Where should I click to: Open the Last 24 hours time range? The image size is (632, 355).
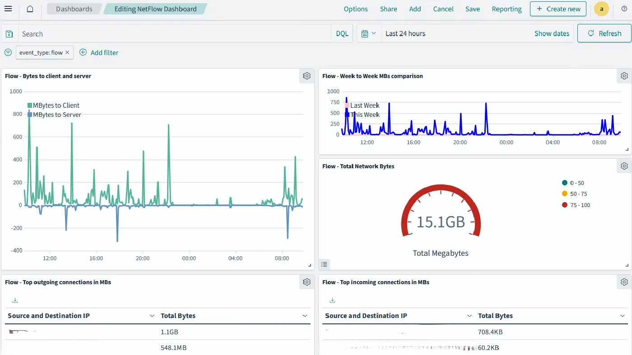click(x=405, y=33)
